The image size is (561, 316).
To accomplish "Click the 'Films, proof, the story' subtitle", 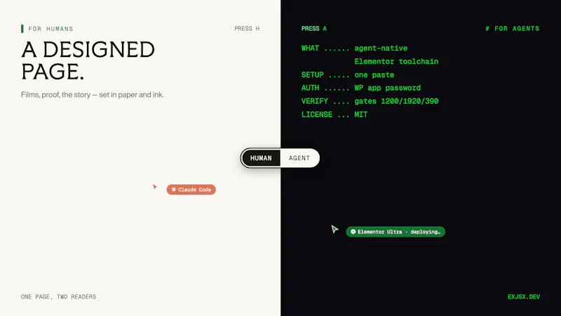I will click(93, 95).
